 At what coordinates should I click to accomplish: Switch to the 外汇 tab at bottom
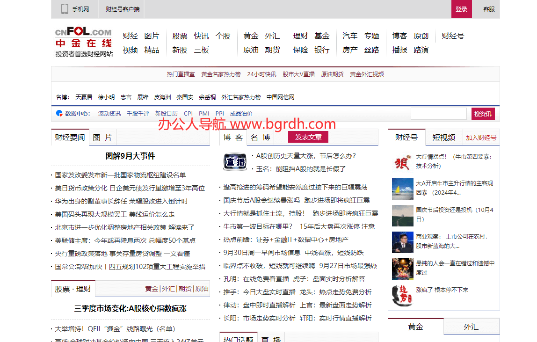tap(472, 327)
